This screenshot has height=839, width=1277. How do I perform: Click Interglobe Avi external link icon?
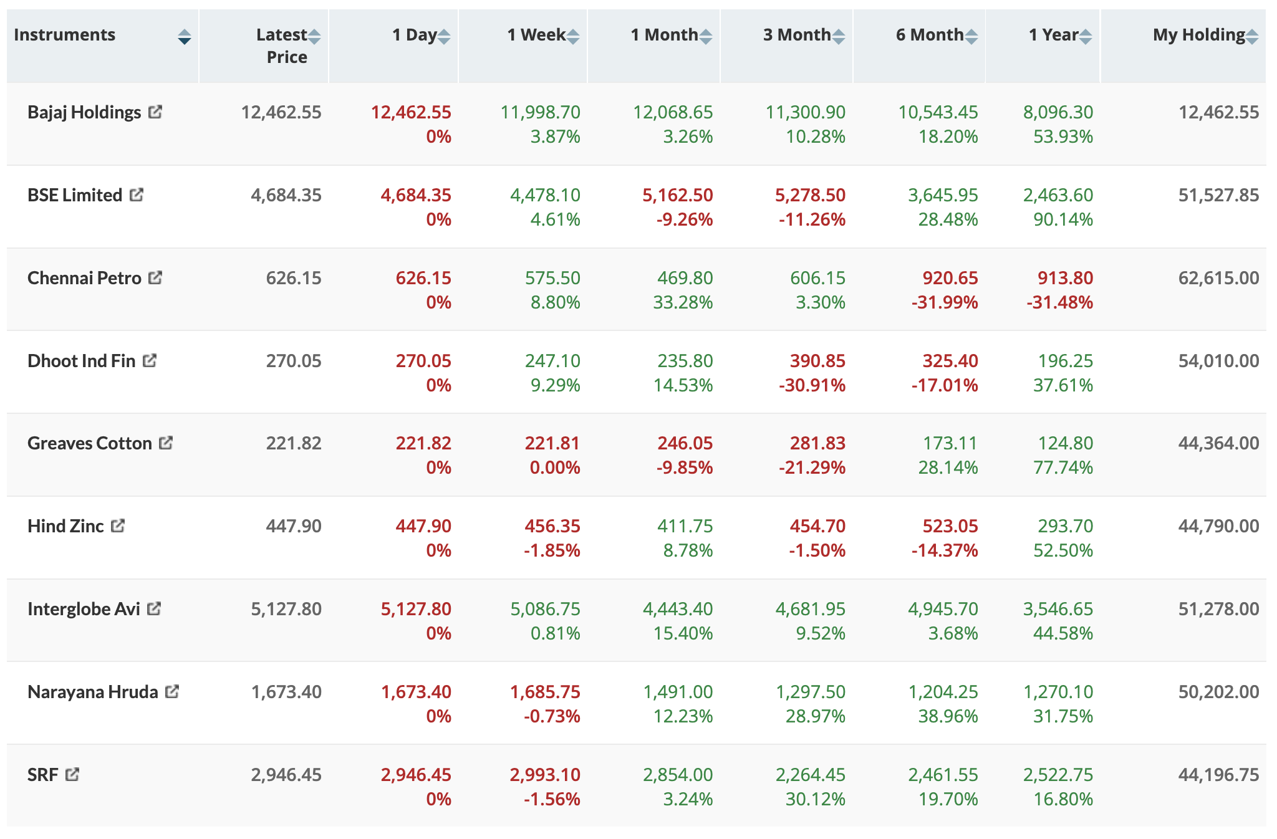[154, 609]
